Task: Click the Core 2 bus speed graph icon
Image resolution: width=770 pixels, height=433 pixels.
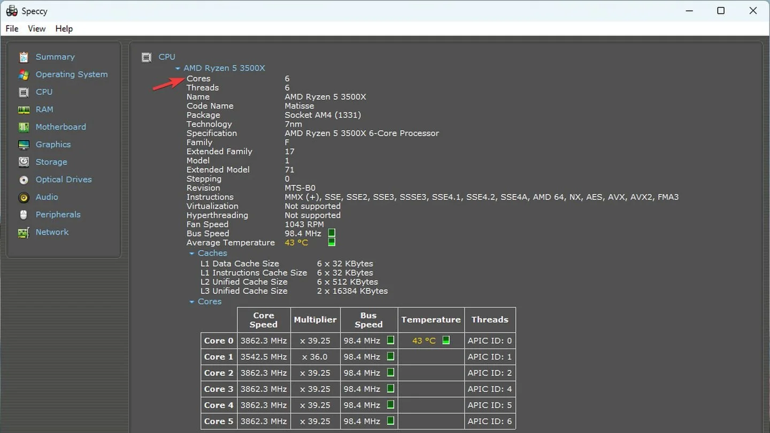Action: point(390,372)
